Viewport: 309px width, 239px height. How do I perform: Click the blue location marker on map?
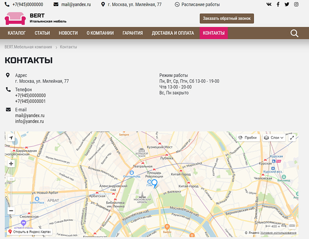154,184
